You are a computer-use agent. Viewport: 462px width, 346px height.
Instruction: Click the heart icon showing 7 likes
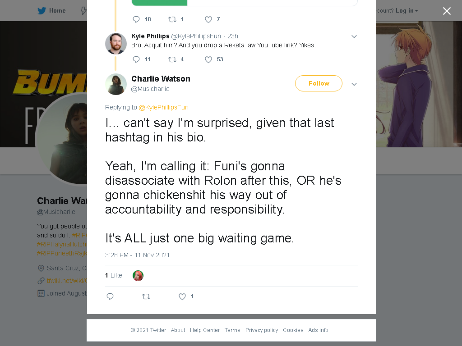tap(208, 19)
